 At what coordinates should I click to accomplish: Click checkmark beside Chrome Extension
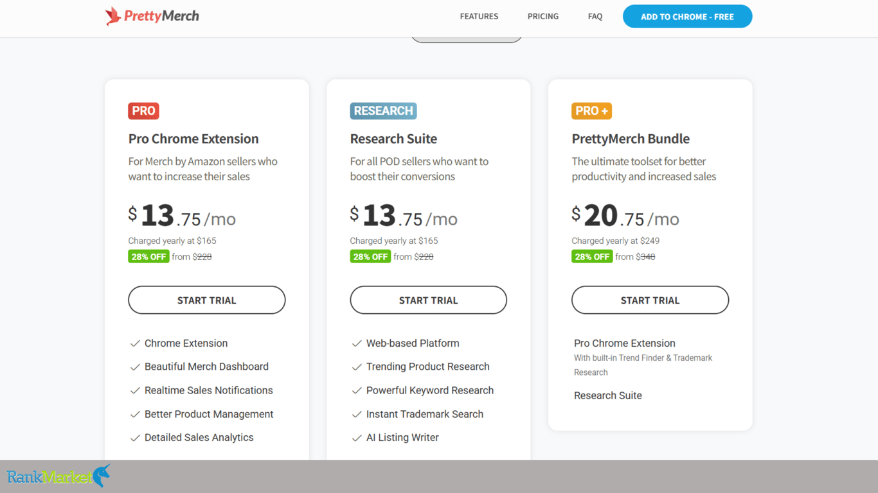pos(135,343)
